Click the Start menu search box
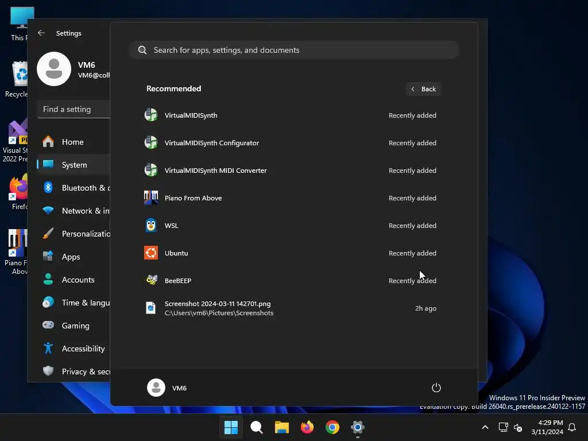 point(294,50)
